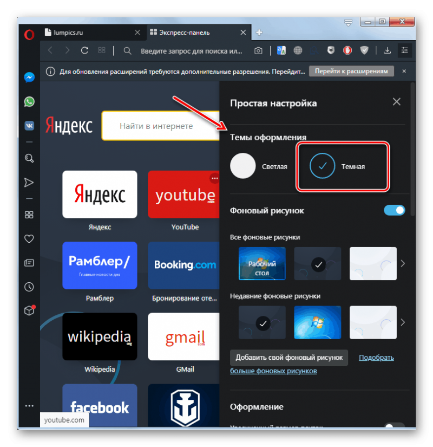Open the Подобрать link

pyautogui.click(x=376, y=358)
